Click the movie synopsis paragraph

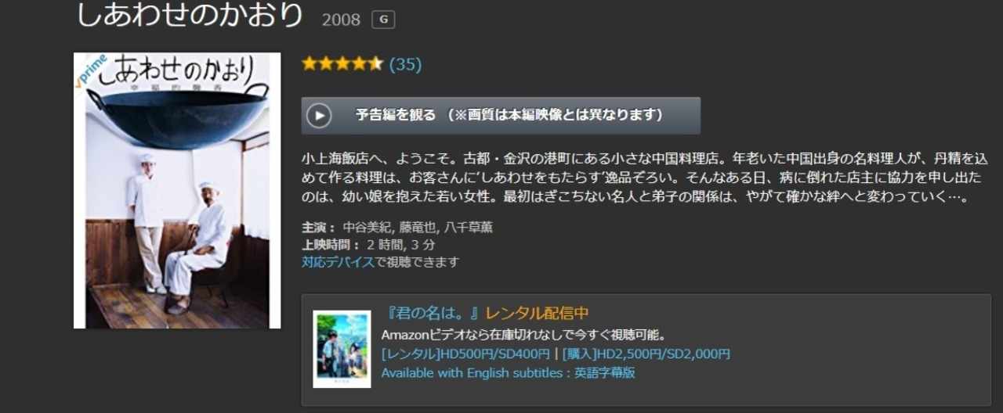[636, 177]
